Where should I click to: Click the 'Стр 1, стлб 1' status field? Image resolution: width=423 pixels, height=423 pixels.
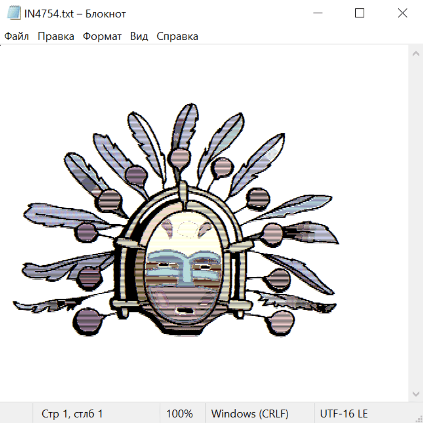(72, 414)
